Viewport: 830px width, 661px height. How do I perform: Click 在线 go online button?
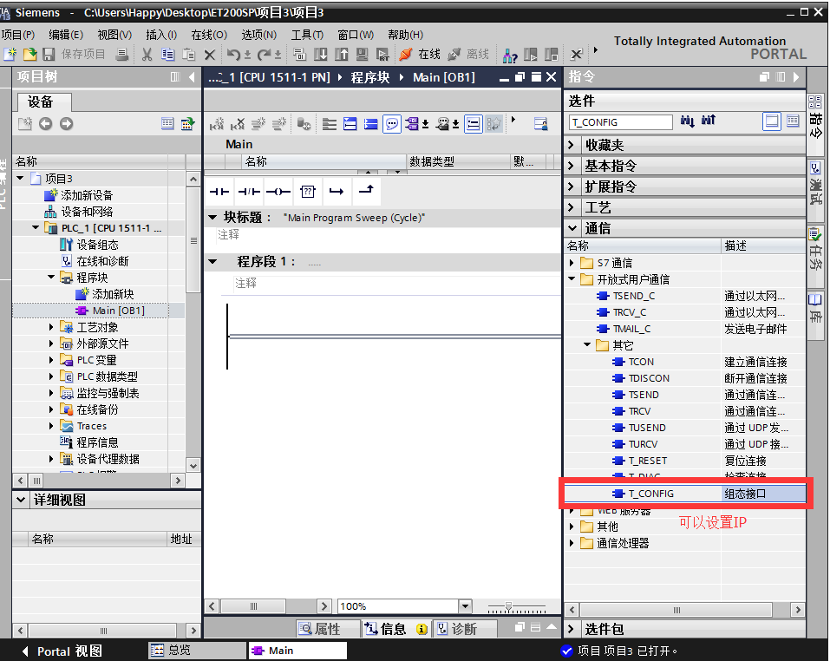tap(421, 54)
